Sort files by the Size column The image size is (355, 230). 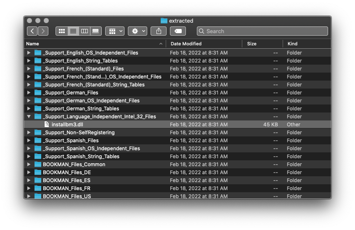click(x=262, y=44)
